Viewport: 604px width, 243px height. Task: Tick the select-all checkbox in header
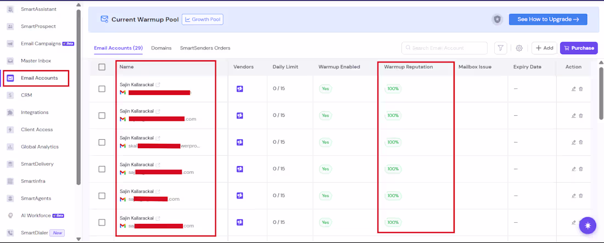pyautogui.click(x=102, y=67)
